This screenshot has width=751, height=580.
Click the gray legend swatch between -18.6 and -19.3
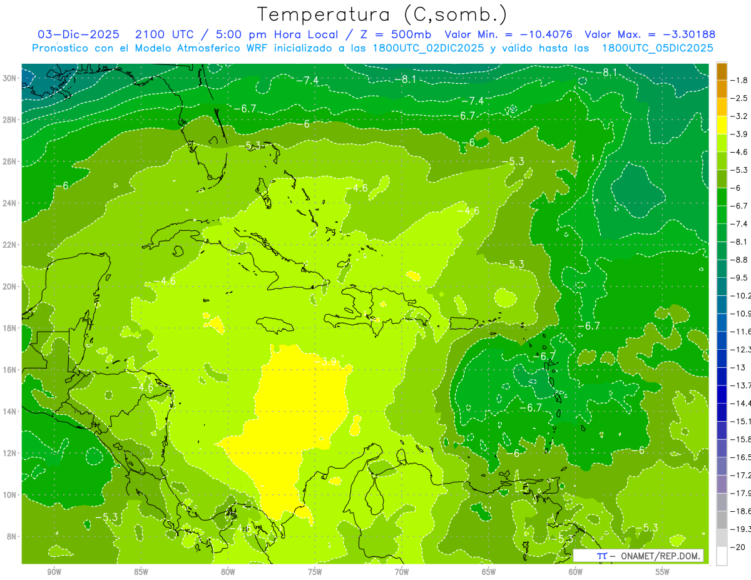coord(722,520)
